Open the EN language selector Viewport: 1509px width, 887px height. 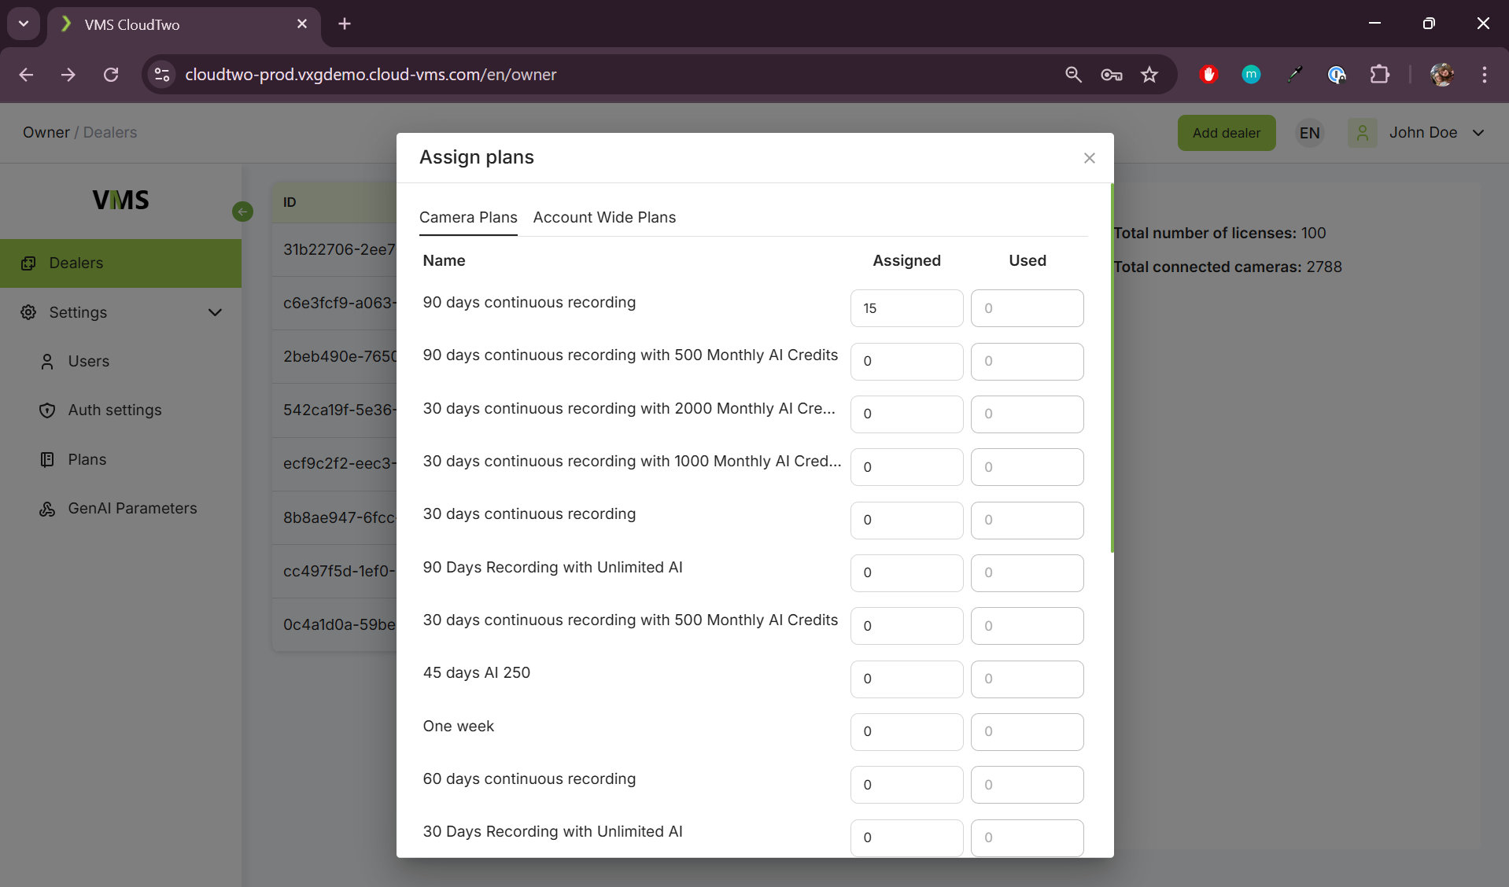[x=1309, y=133]
